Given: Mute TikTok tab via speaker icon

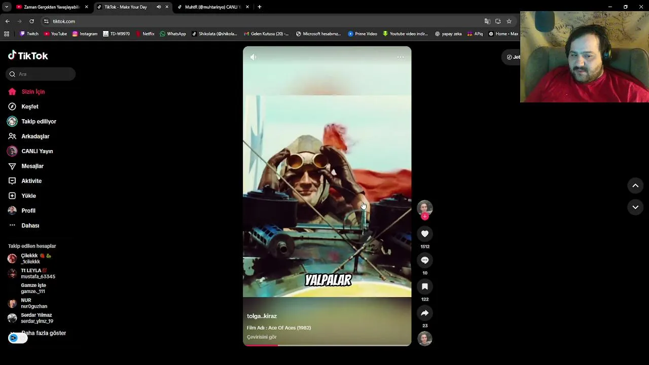Looking at the screenshot, I should coord(158,7).
